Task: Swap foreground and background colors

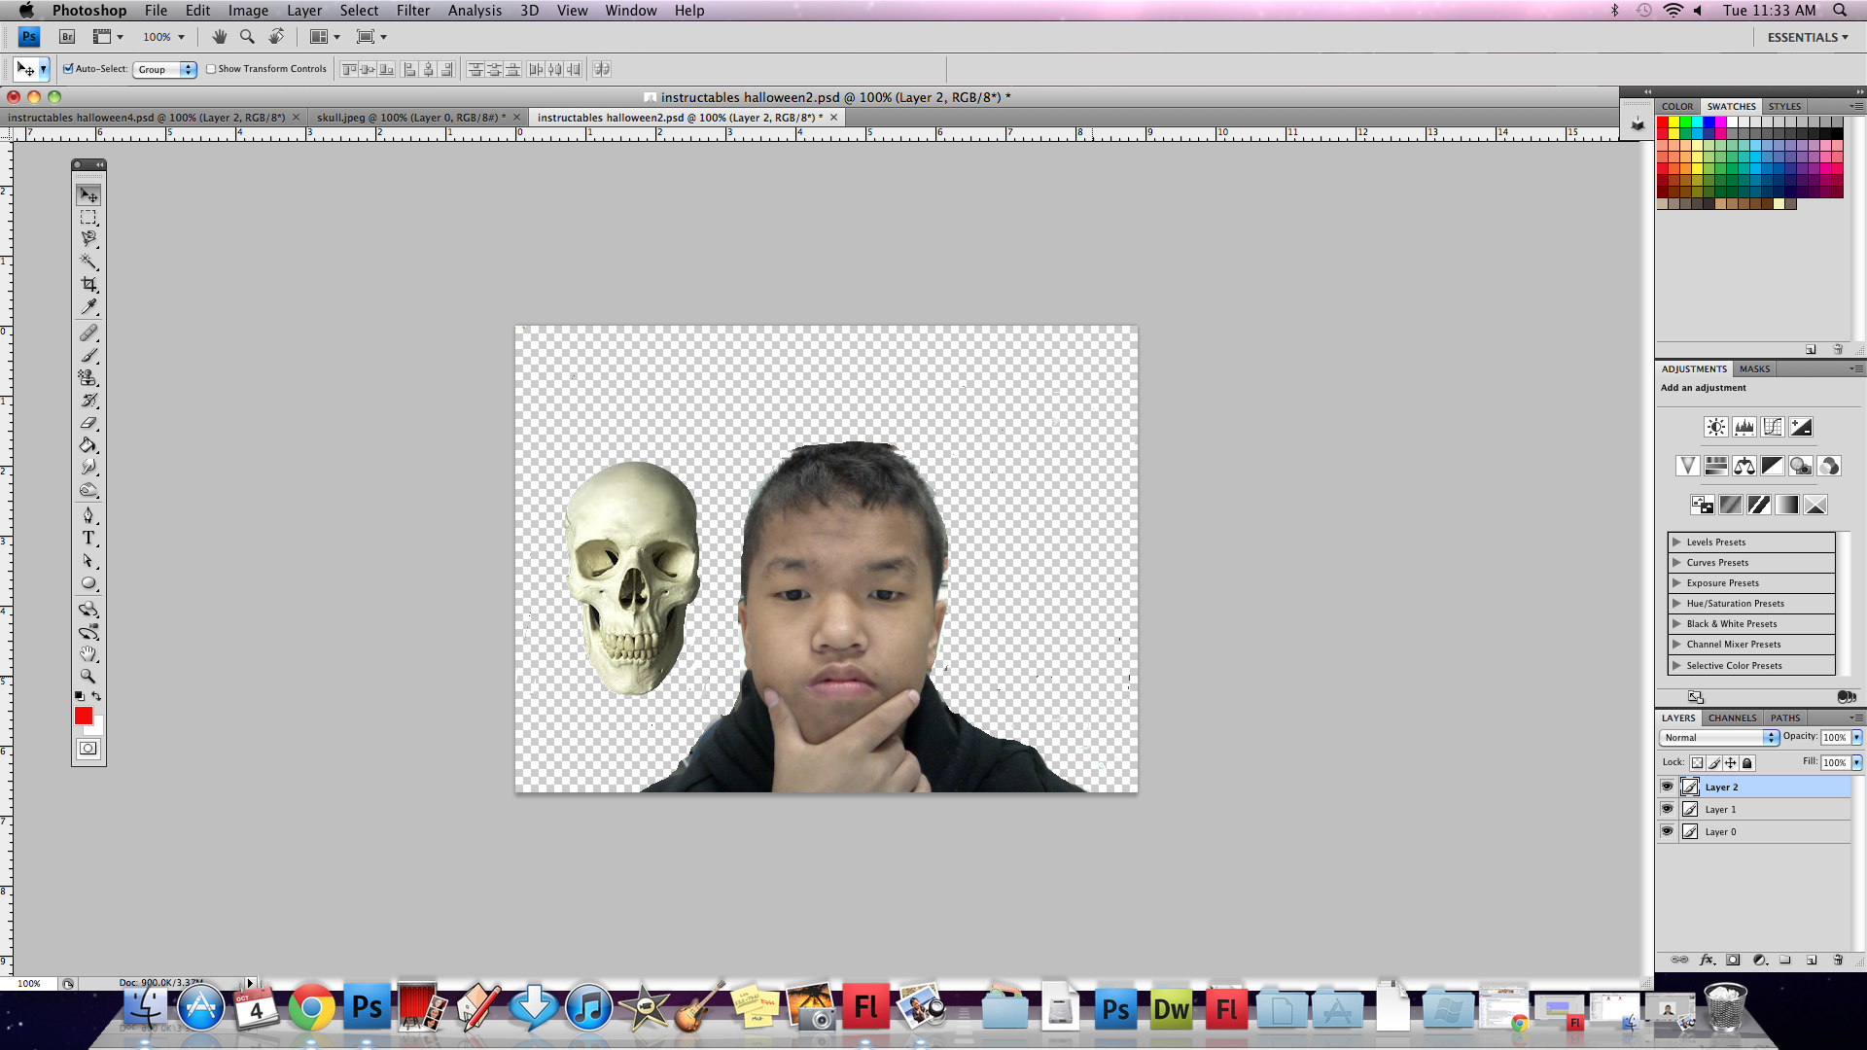Action: pos(96,696)
